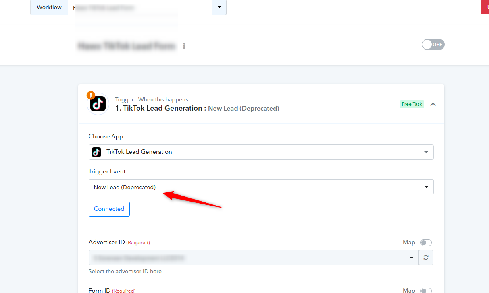Click the Workflow label tab
The width and height of the screenshot is (489, 293).
coord(49,7)
